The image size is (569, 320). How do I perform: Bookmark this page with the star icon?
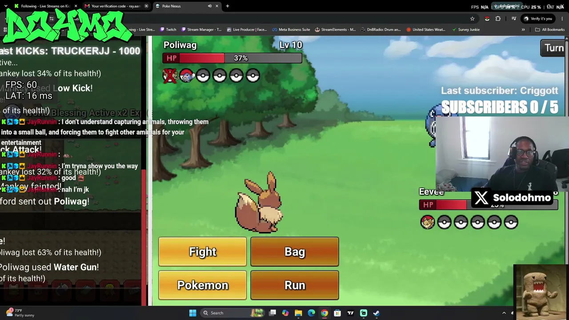click(x=472, y=19)
